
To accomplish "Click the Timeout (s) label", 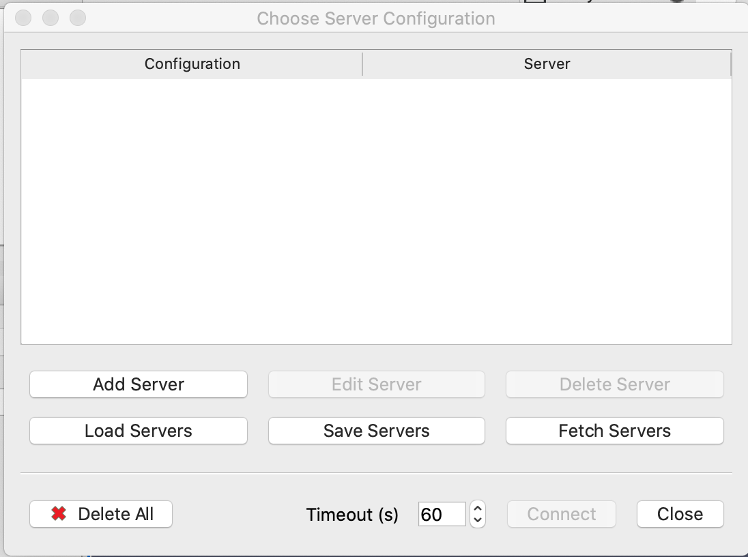I will [352, 515].
